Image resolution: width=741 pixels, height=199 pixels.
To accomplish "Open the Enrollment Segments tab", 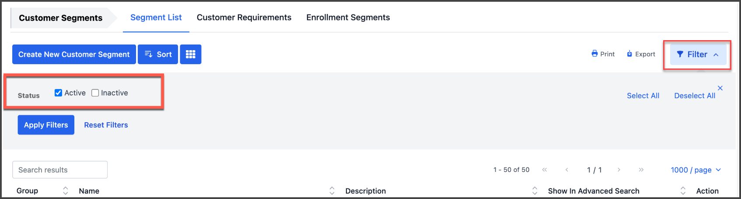I will coord(348,17).
